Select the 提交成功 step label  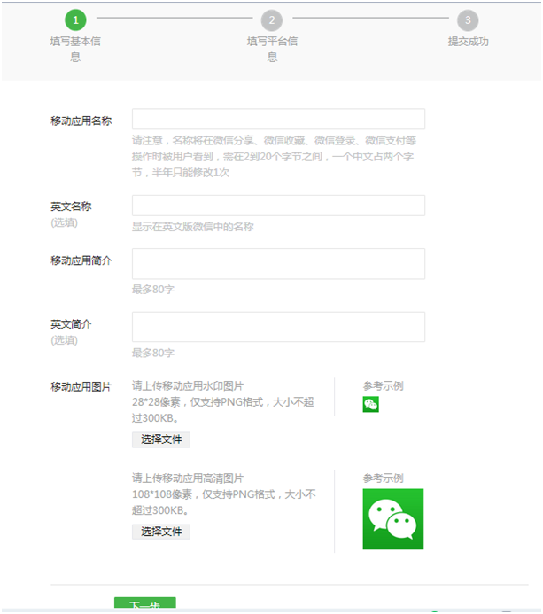(x=468, y=42)
